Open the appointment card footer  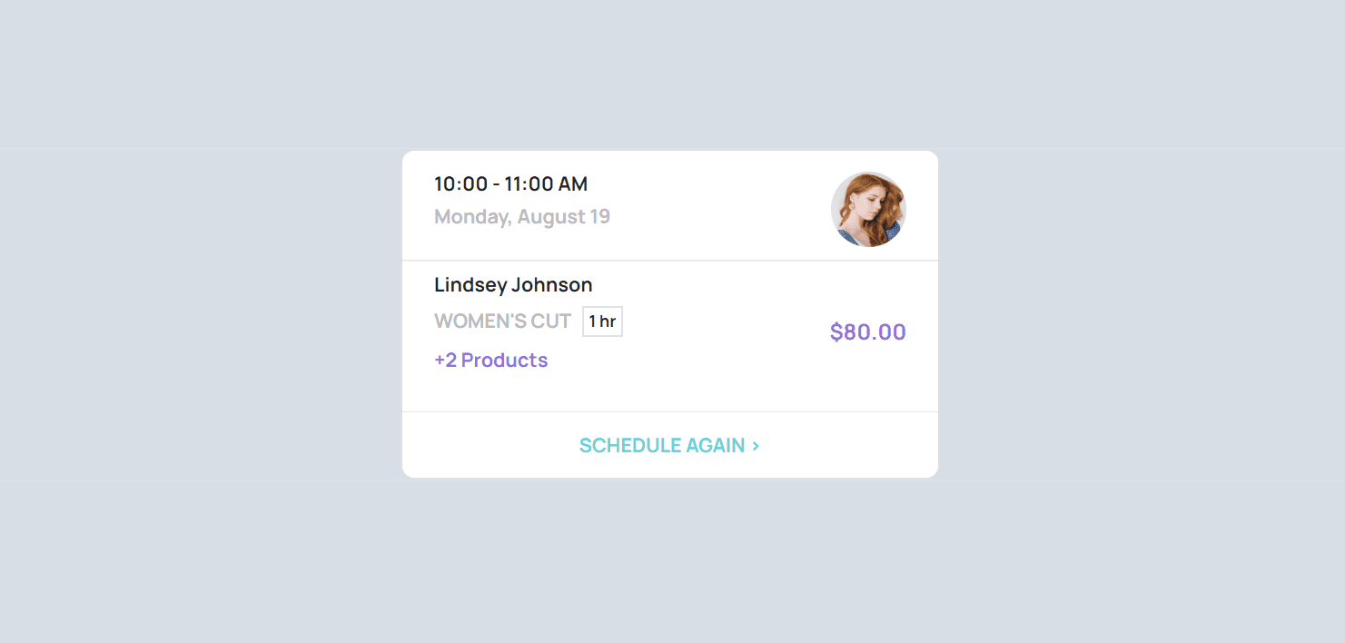pyautogui.click(x=669, y=445)
